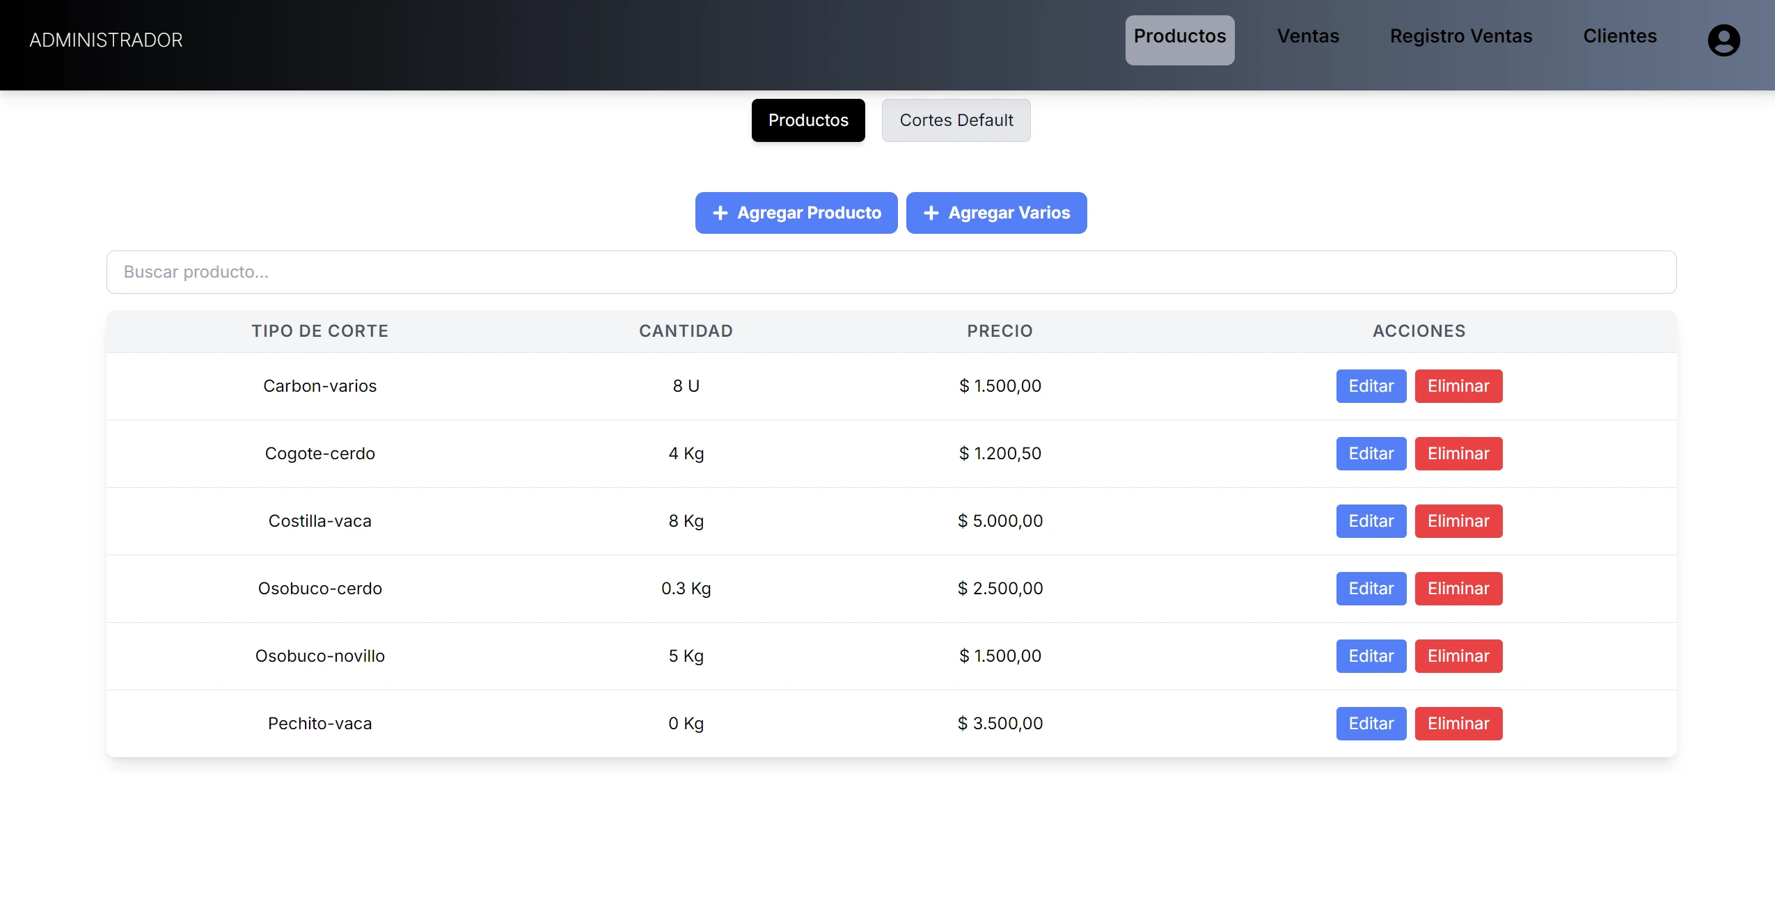Select the Carbon-varios name cell

click(320, 386)
